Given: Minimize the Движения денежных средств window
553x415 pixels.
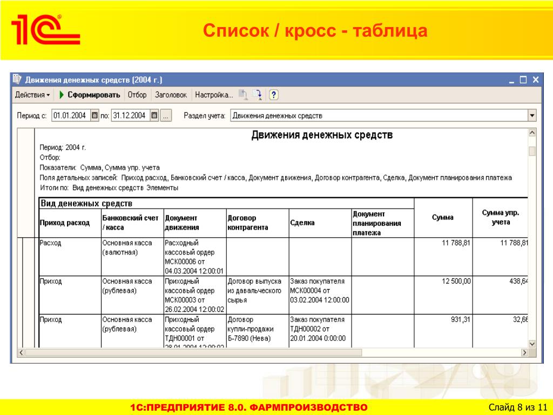Looking at the screenshot, I should [x=512, y=80].
